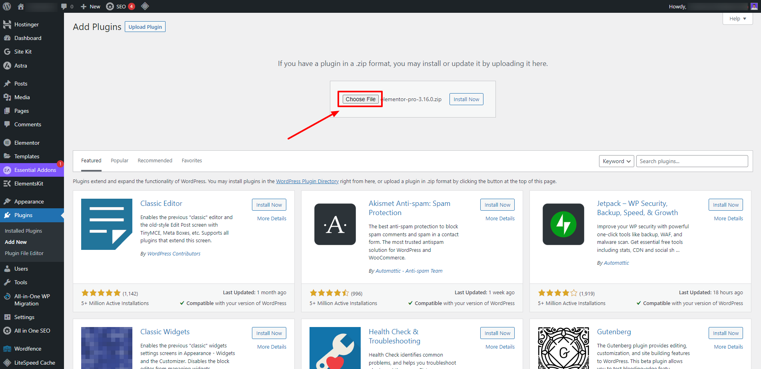Click the comments bubble icon in admin bar
The width and height of the screenshot is (761, 369).
pyautogui.click(x=64, y=6)
